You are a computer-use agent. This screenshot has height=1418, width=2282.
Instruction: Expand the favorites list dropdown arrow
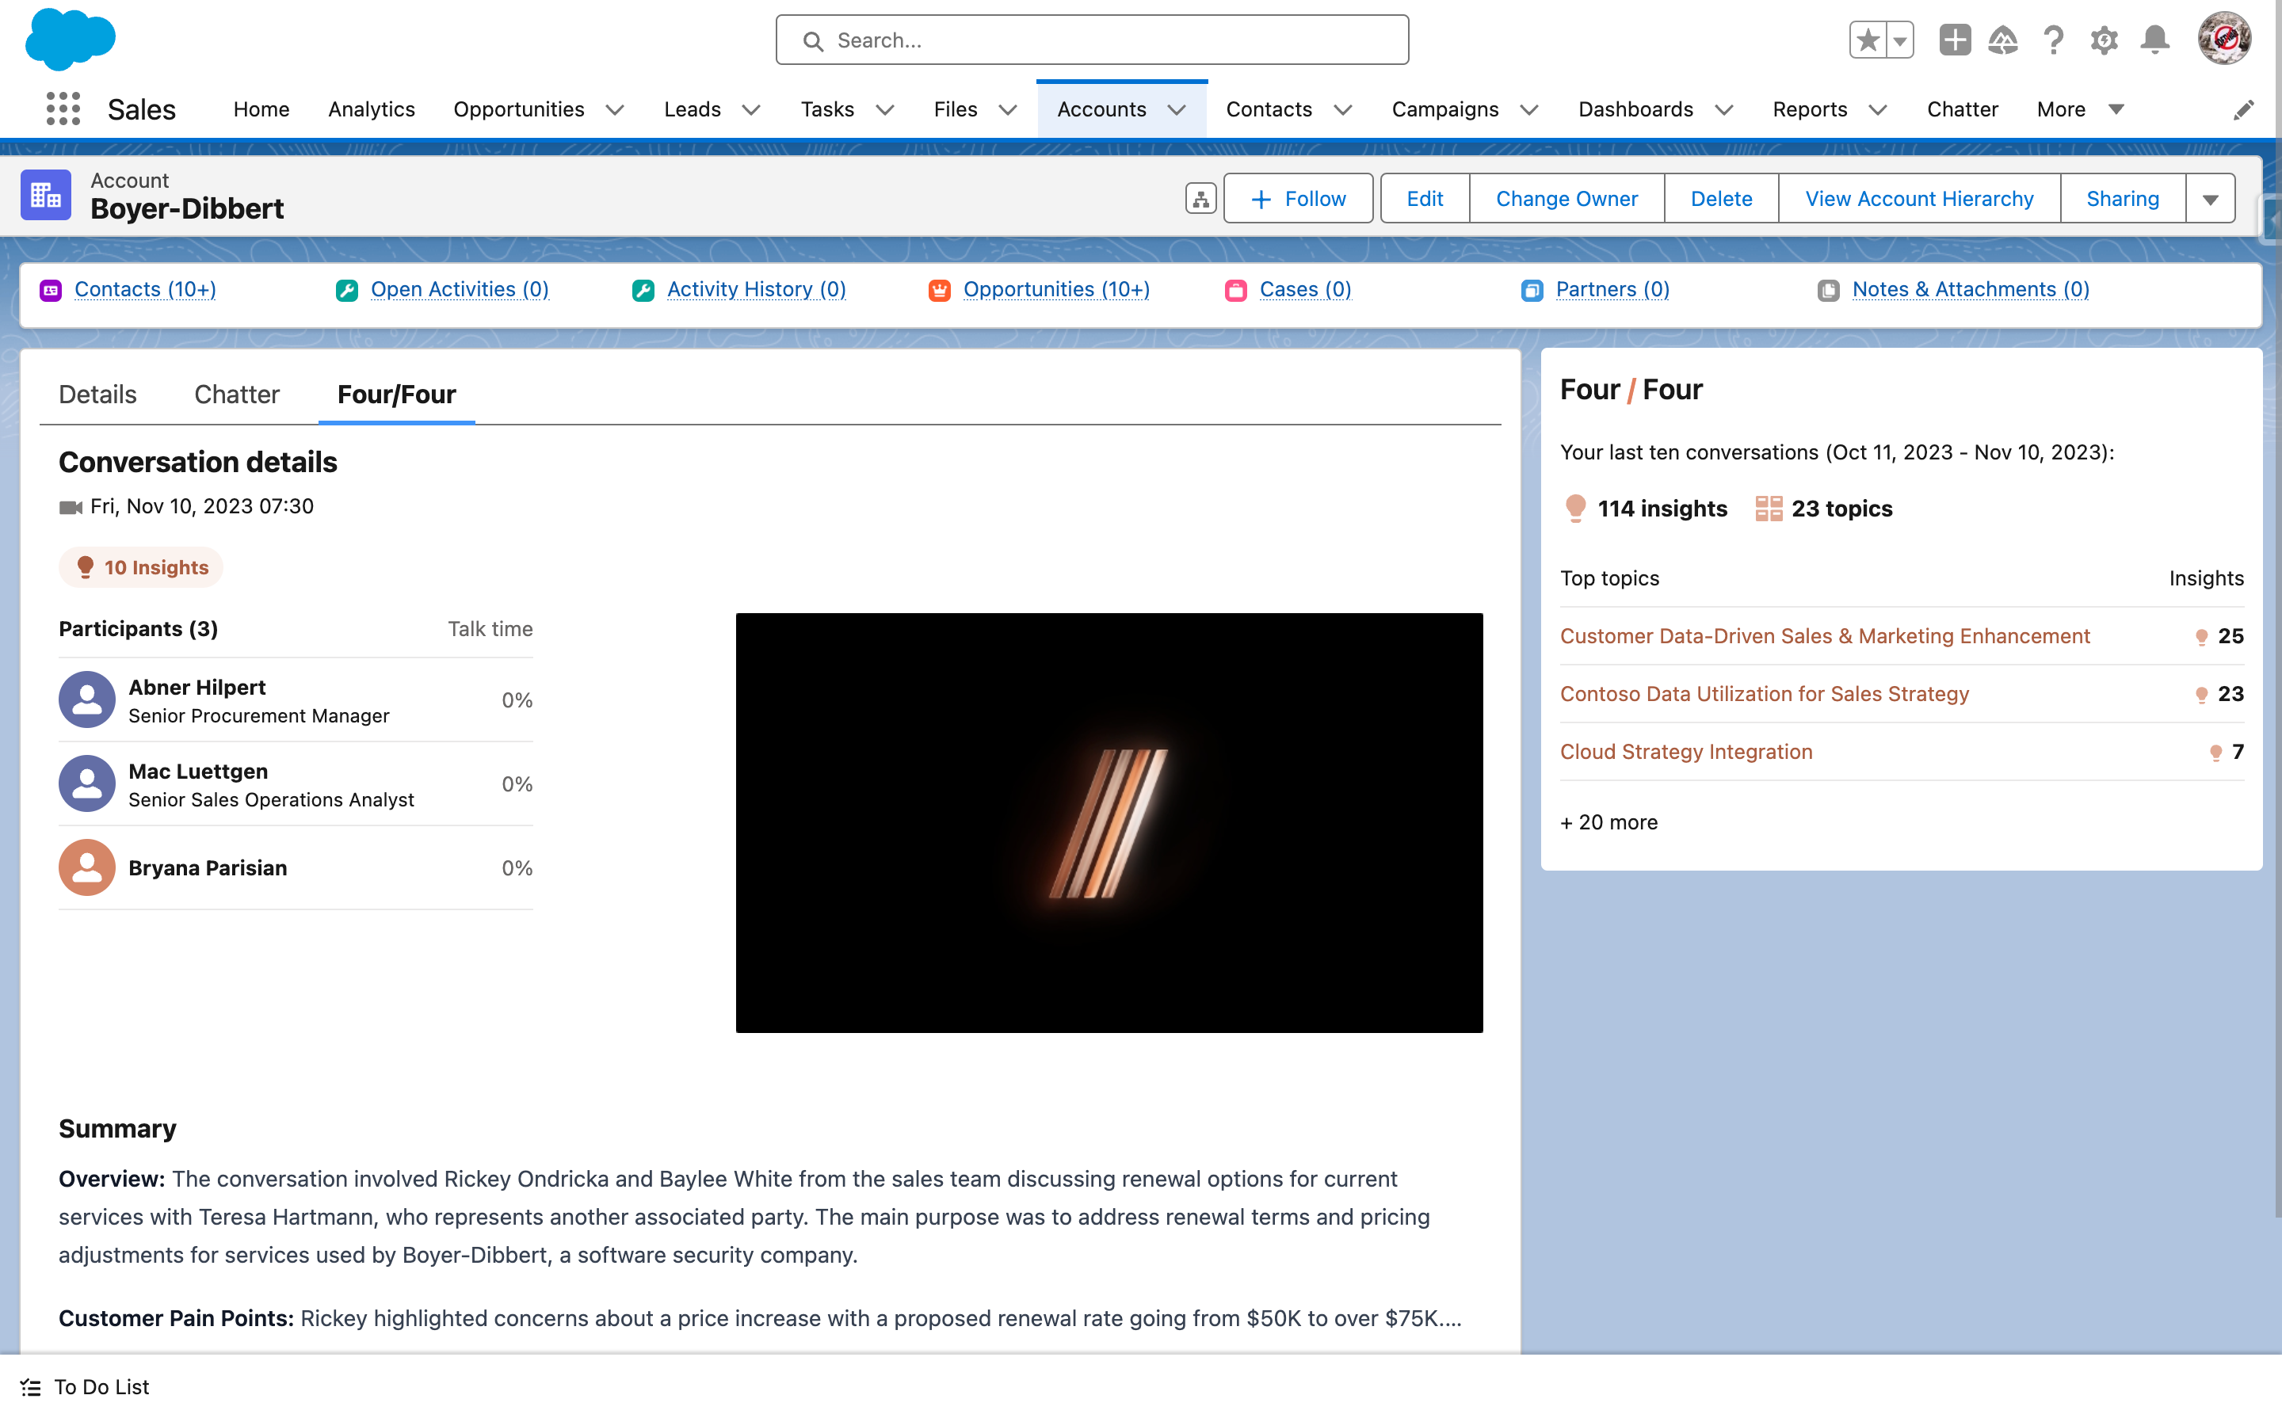1899,40
